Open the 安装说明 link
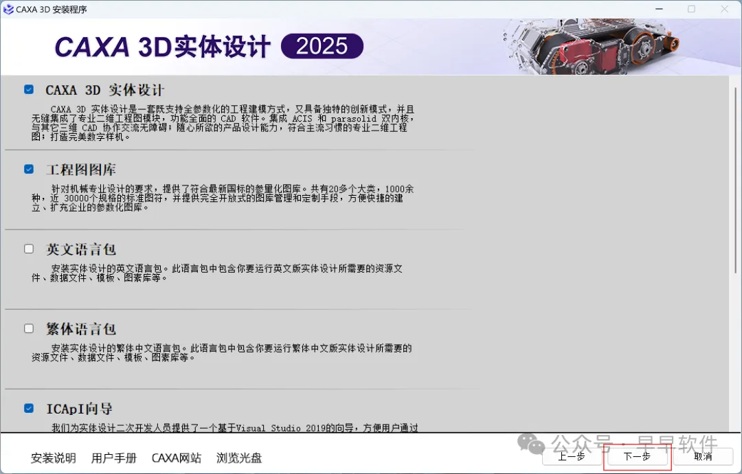The image size is (742, 474). 54,458
